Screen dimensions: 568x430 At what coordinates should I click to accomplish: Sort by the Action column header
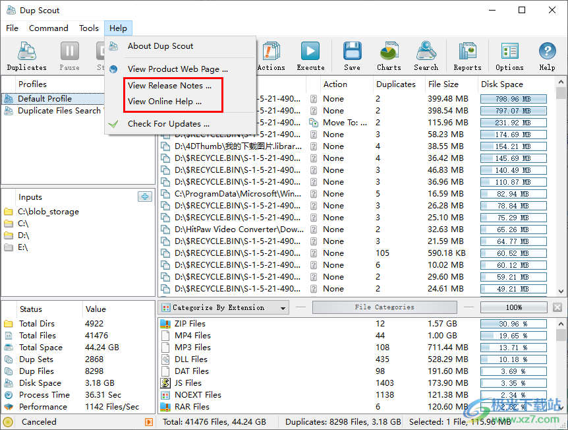point(347,84)
